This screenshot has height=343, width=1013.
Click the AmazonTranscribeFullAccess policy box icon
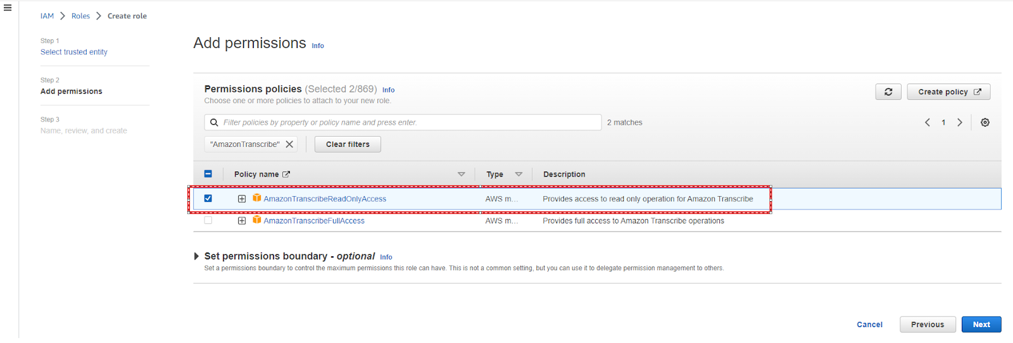[256, 220]
